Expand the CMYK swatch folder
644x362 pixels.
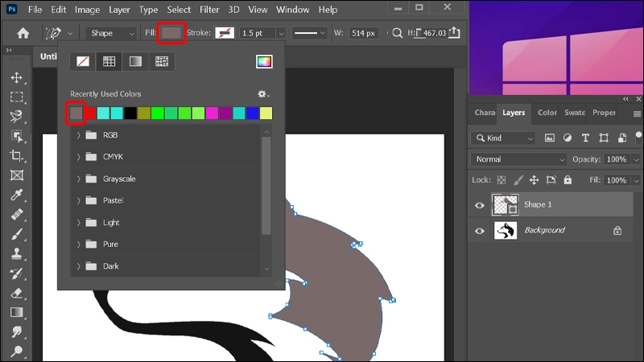[x=78, y=157]
